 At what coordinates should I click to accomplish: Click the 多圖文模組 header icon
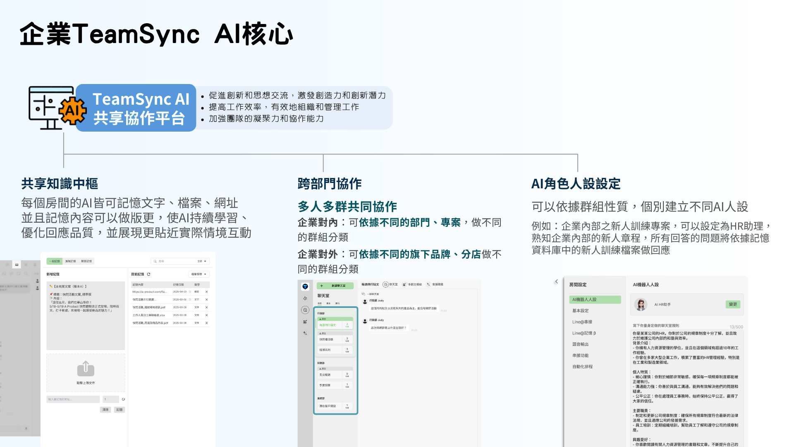tap(404, 284)
